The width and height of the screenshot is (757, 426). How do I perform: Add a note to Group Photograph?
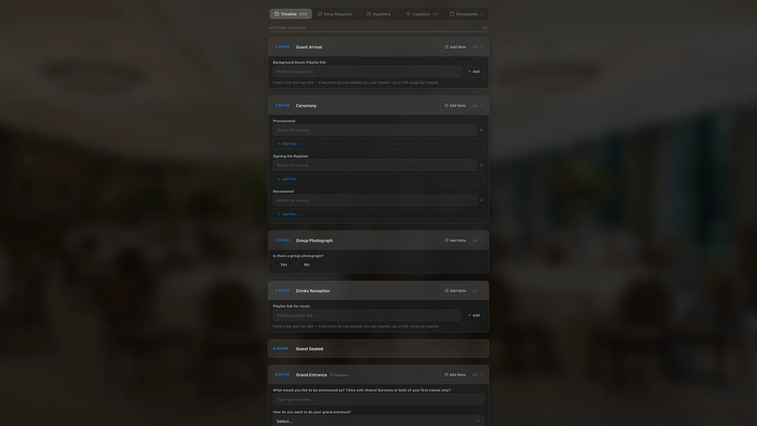[x=455, y=240]
